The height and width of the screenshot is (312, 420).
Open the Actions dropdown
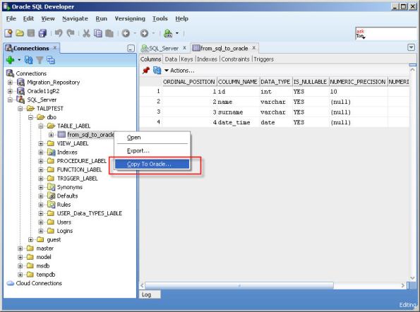(179, 71)
